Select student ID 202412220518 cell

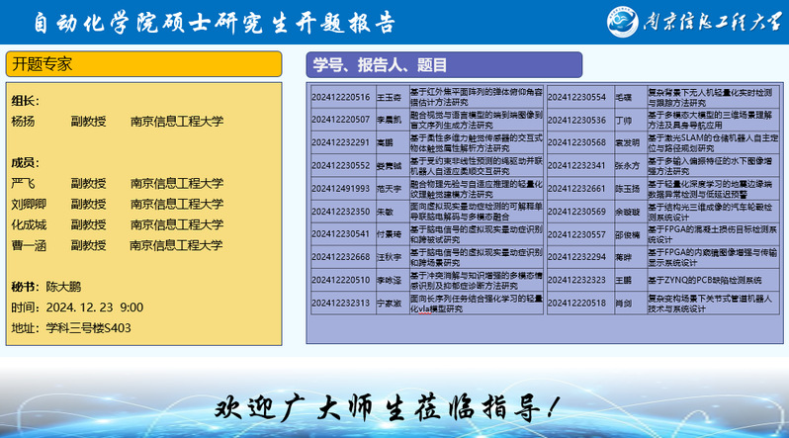point(576,303)
